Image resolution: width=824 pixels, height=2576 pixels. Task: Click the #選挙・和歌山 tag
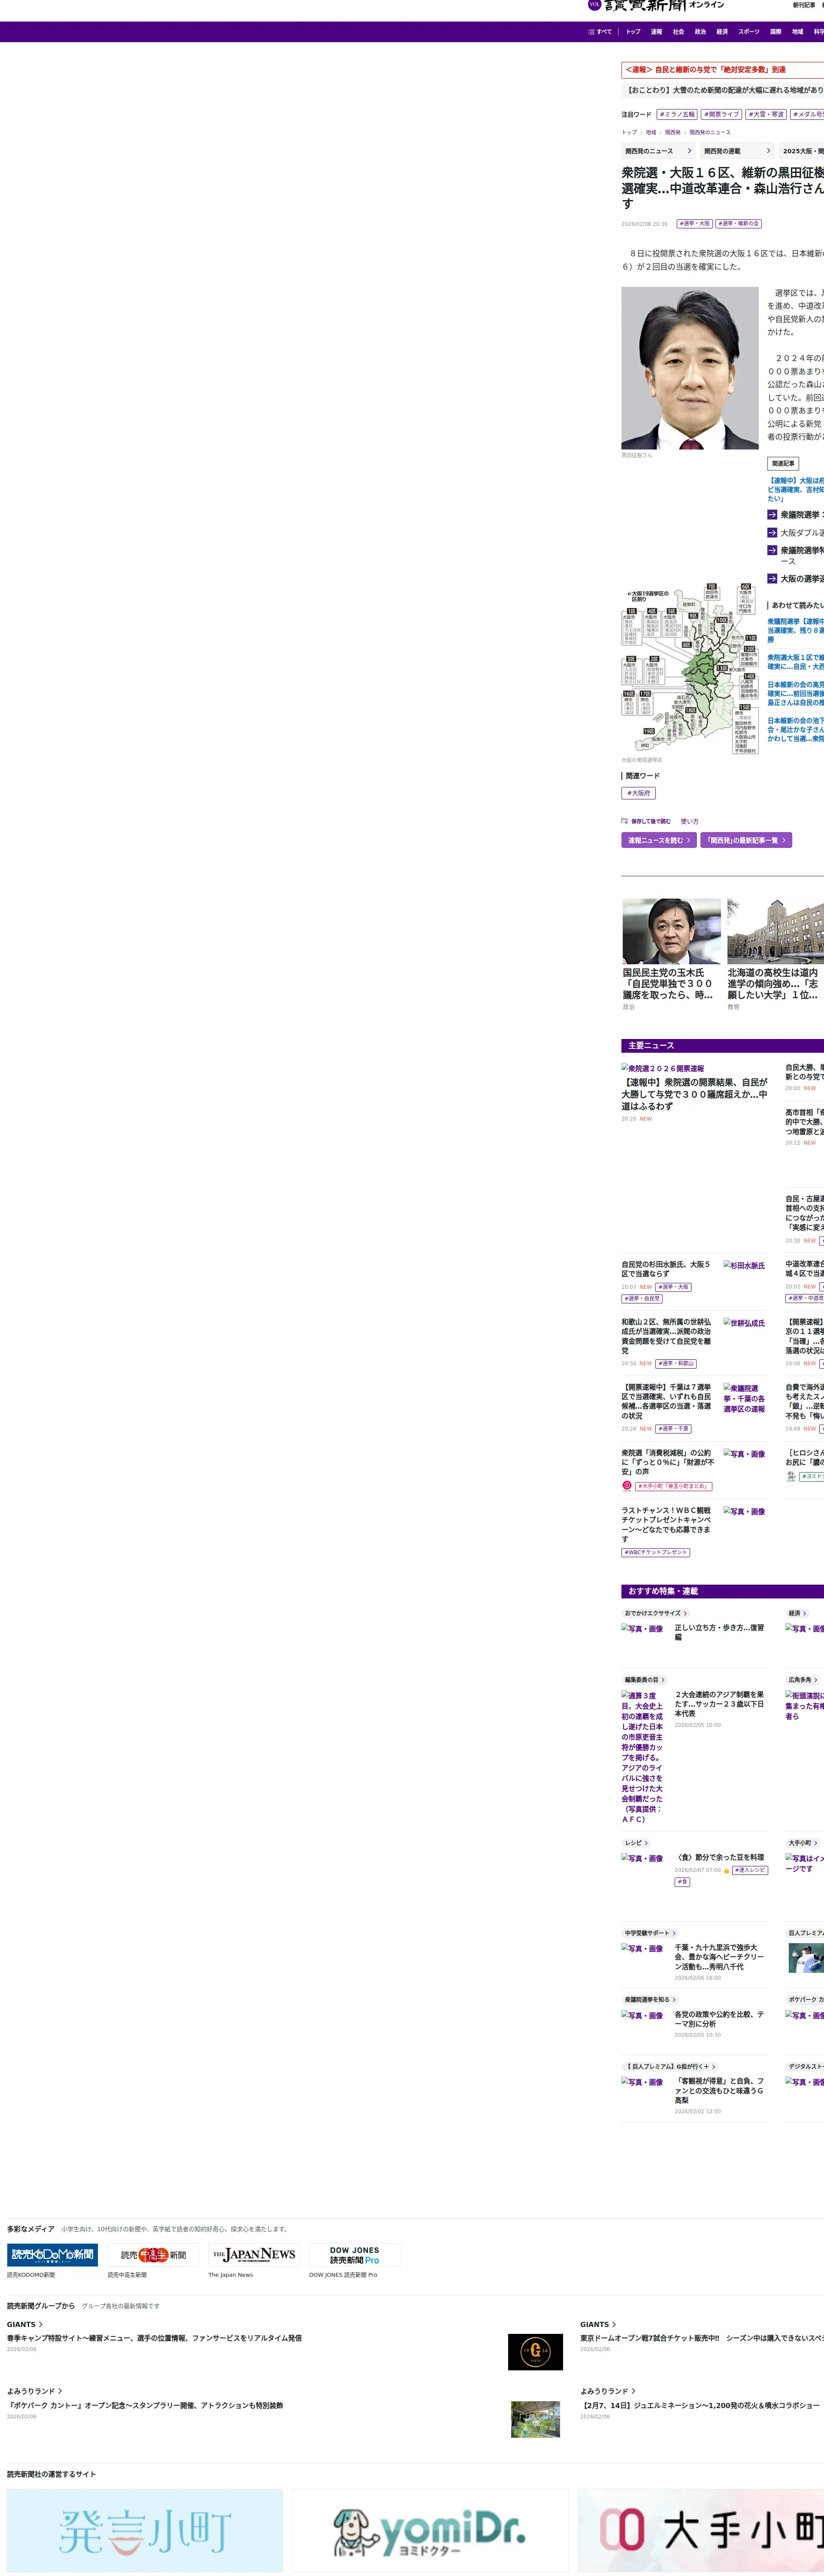[x=676, y=1363]
